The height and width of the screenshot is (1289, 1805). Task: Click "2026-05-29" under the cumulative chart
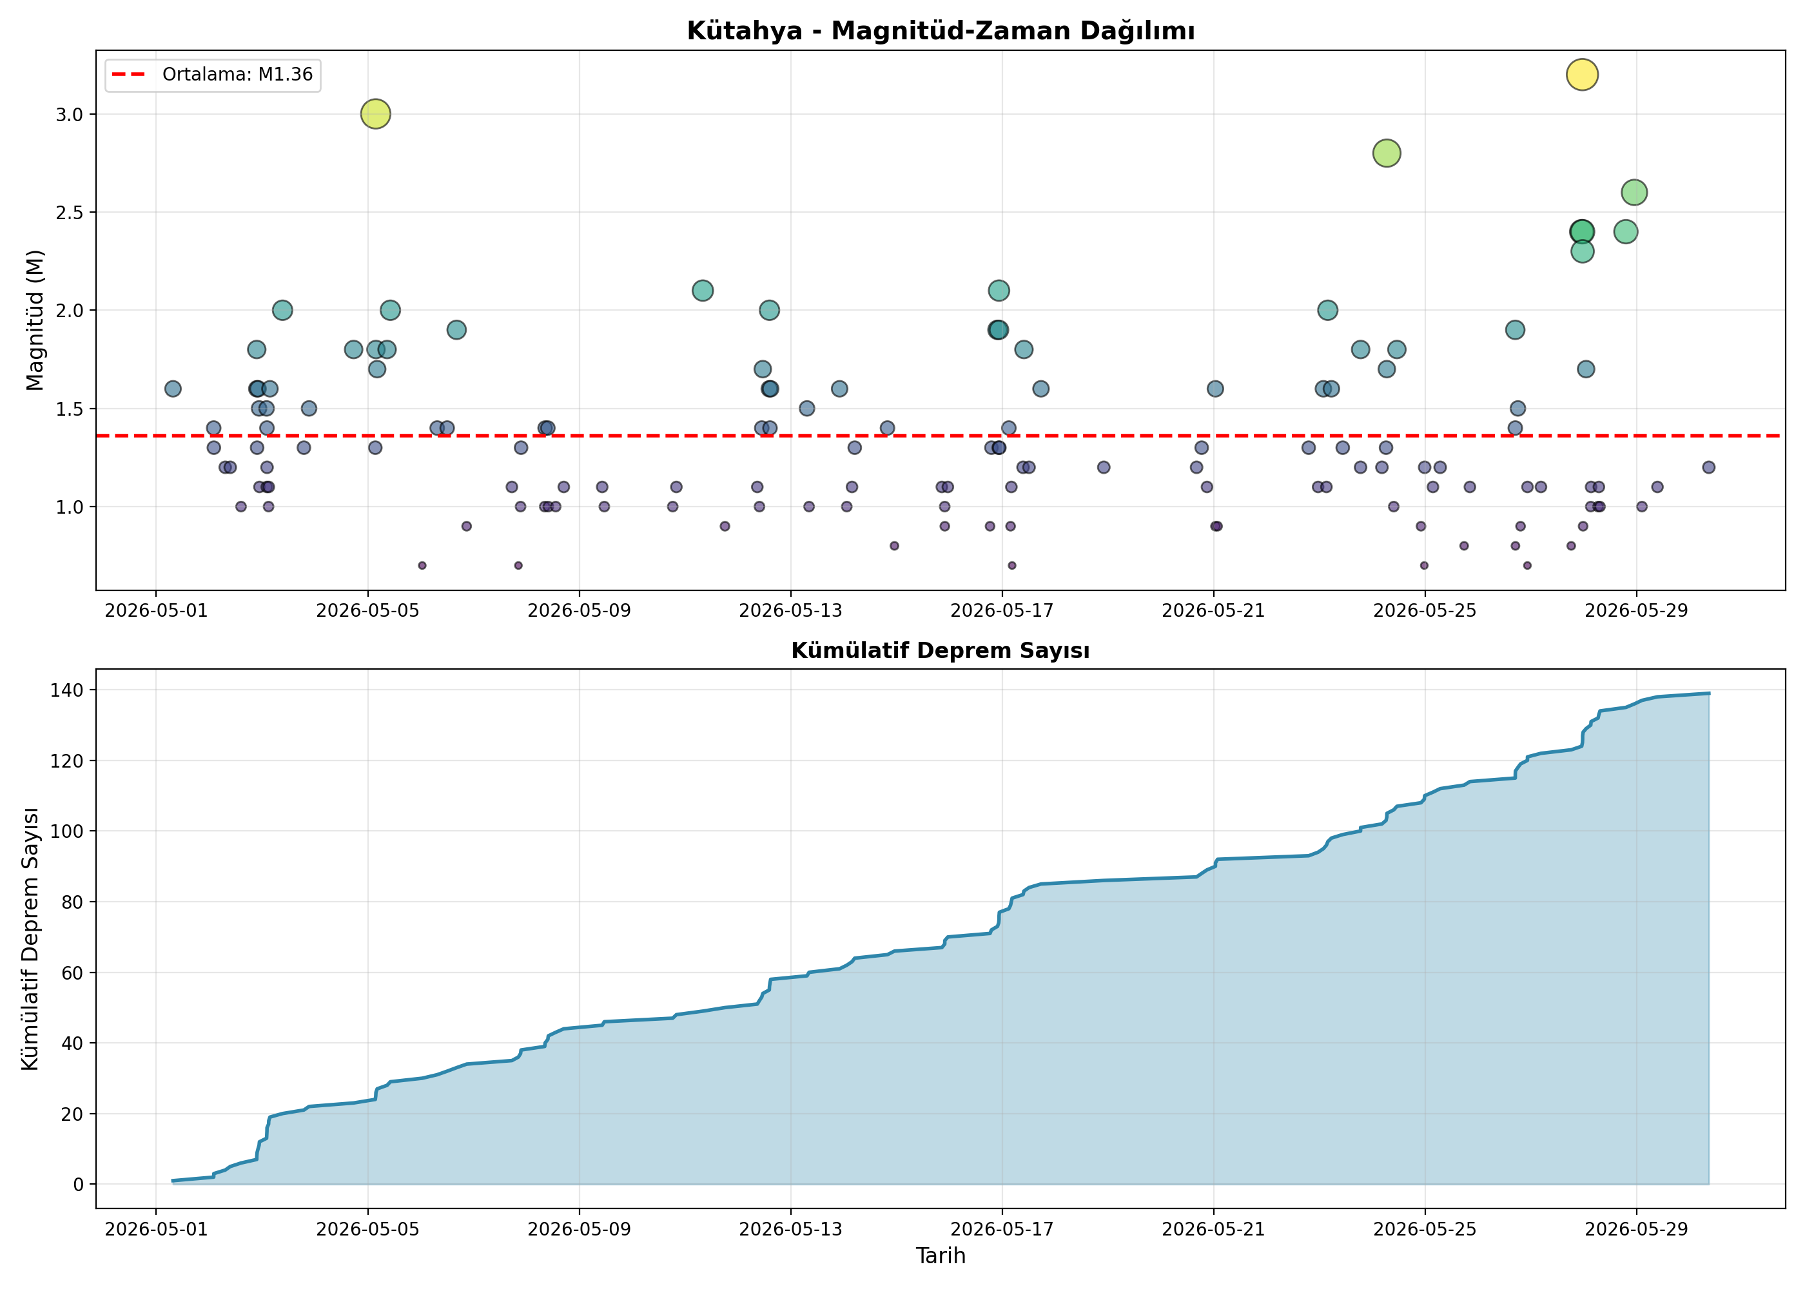click(x=1637, y=1230)
